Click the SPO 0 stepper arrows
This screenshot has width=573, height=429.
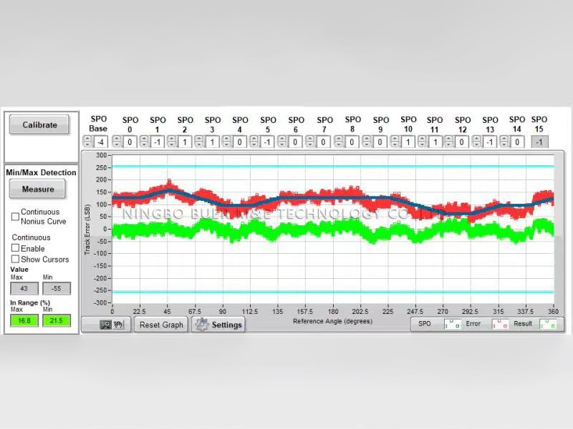click(x=117, y=142)
